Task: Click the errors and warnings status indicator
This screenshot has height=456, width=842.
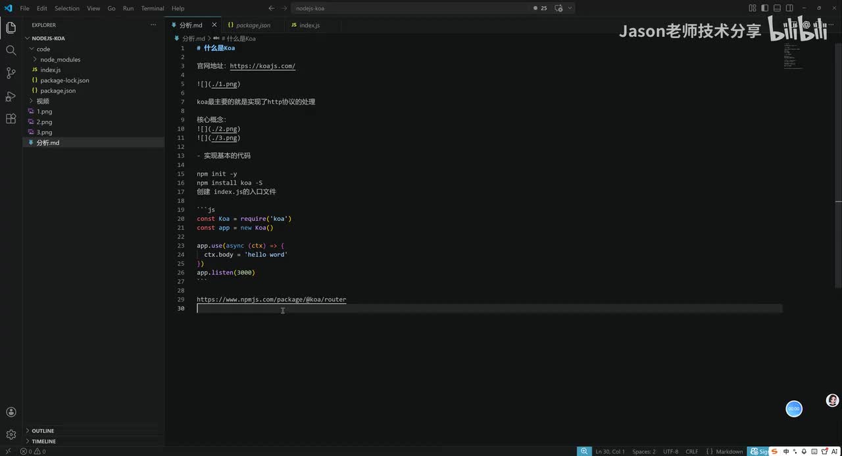Action: pos(32,451)
